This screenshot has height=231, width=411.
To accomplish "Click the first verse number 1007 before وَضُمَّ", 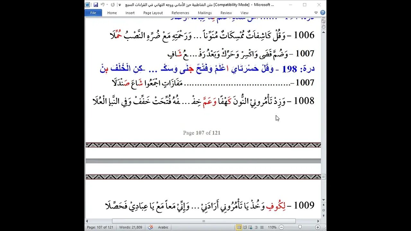I will tap(305, 54).
